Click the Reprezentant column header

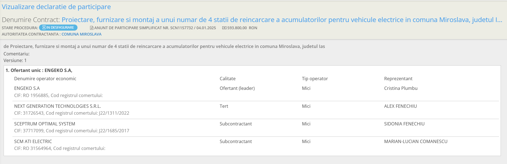[398, 79]
